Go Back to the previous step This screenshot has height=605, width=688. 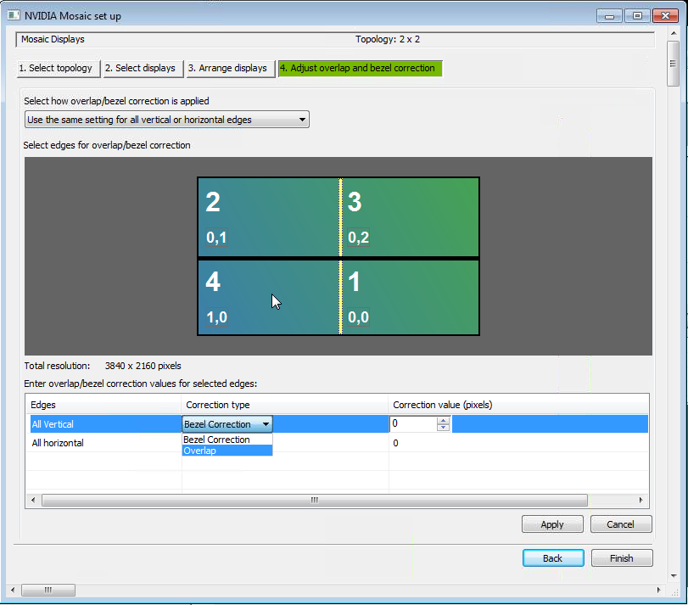click(x=552, y=558)
